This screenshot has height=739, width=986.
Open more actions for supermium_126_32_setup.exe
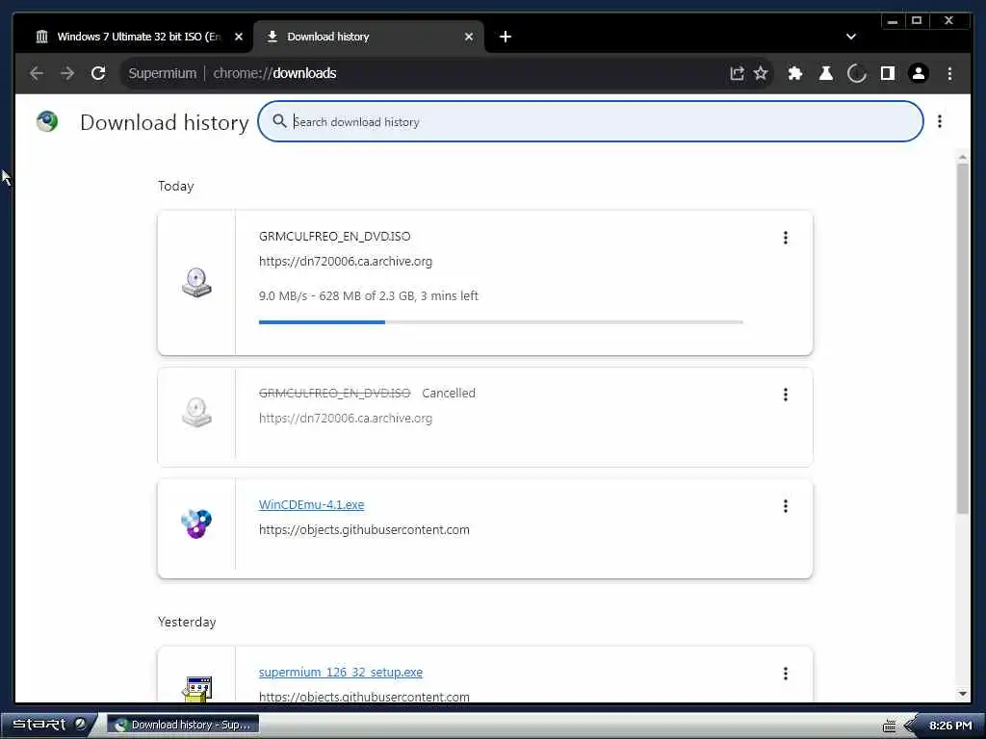(786, 674)
